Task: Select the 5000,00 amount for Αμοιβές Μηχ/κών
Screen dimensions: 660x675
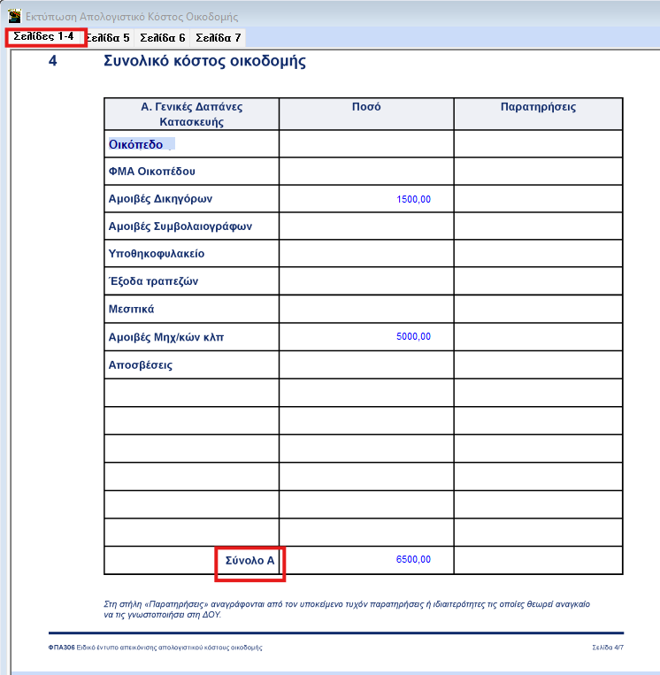Action: pyautogui.click(x=413, y=336)
